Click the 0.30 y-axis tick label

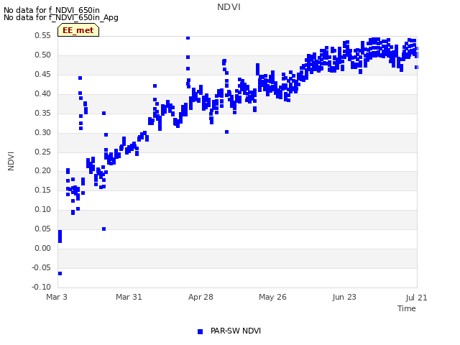(42, 132)
